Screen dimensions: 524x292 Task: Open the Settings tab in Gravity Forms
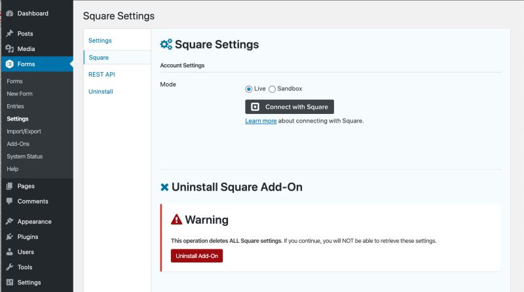[x=100, y=41]
